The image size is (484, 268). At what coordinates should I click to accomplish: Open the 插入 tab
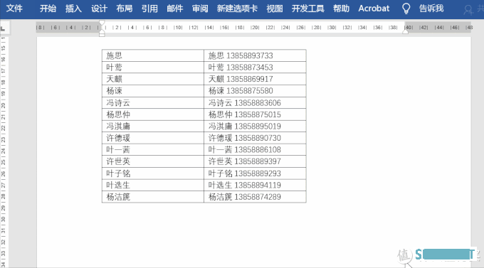coord(73,9)
